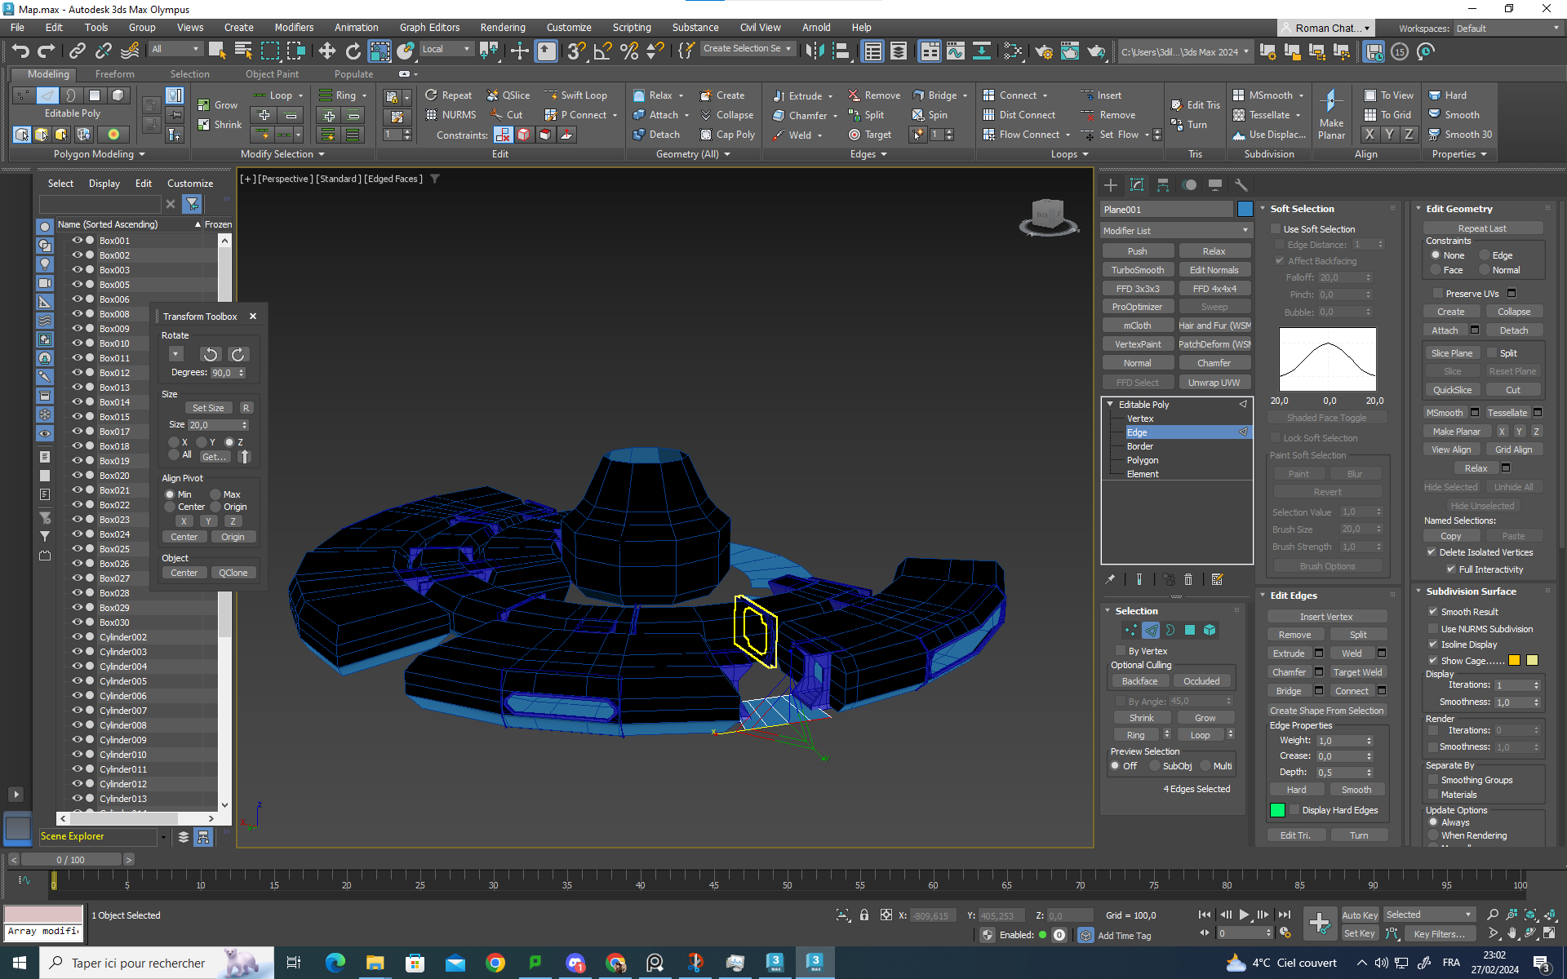The image size is (1567, 979).
Task: Select Polygon level in modifier stack
Action: [x=1143, y=460]
